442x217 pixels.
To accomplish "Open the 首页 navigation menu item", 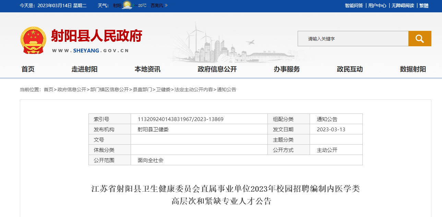I will [x=28, y=69].
